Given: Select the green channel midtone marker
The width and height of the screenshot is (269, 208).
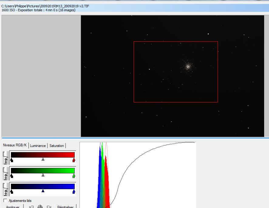Looking at the screenshot, I should tap(43, 175).
